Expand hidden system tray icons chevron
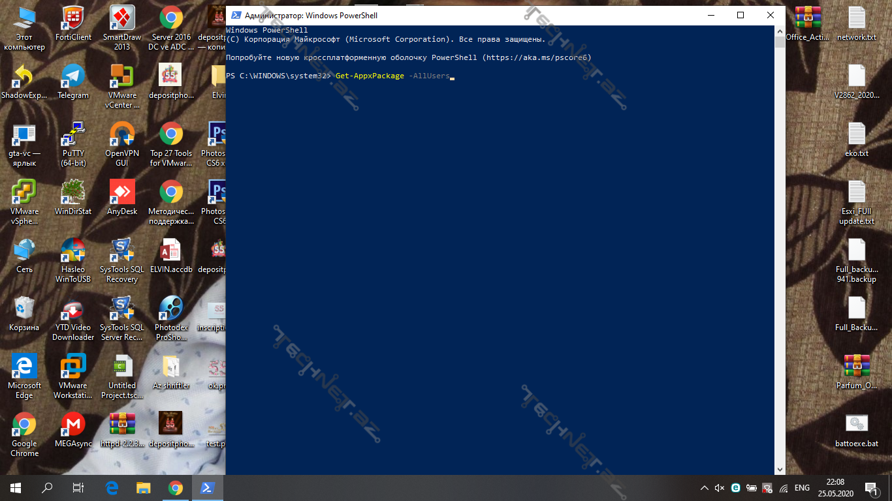The image size is (892, 501). (x=705, y=488)
